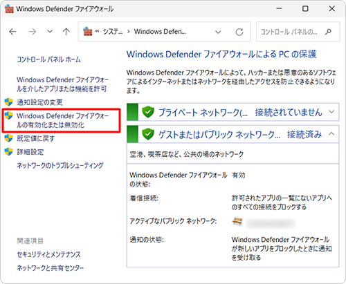The image size is (346, 284).
Task: Open 既定値に戻す link
Action: pos(35,138)
